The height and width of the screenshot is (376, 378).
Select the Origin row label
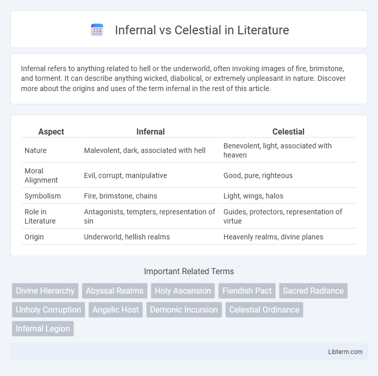(x=34, y=237)
